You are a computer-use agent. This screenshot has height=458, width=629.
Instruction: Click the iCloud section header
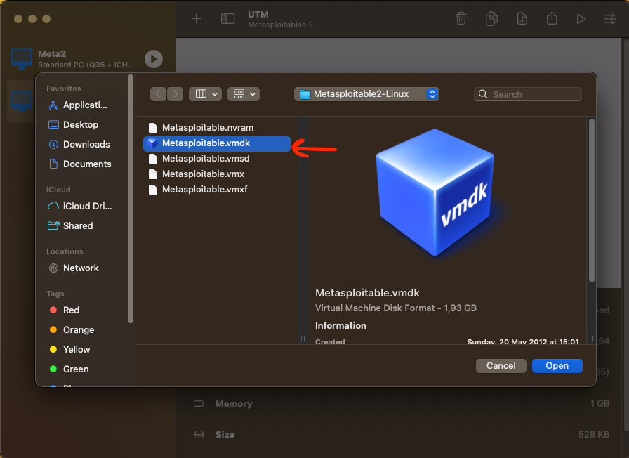click(58, 190)
